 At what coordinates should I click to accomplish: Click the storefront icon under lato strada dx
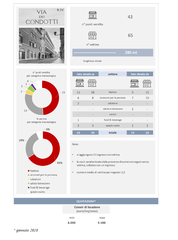pos(147,83)
